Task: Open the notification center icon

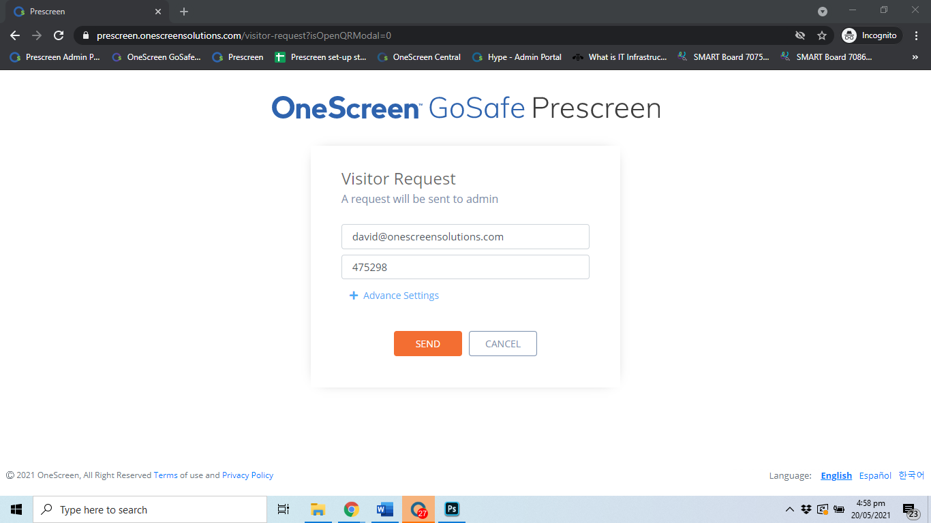Action: [911, 510]
